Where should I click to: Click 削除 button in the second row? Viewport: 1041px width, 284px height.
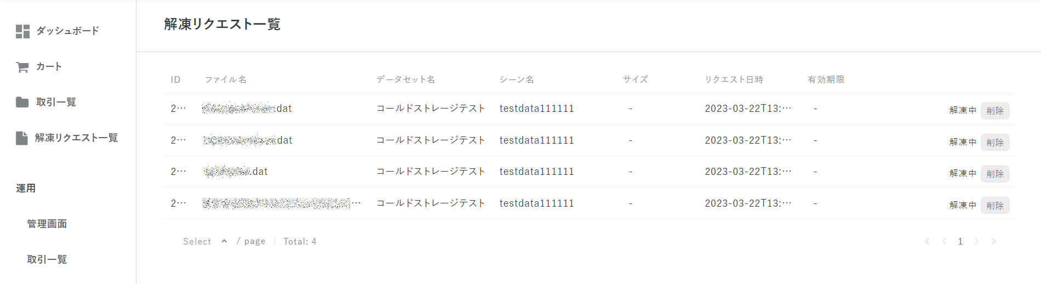[995, 143]
